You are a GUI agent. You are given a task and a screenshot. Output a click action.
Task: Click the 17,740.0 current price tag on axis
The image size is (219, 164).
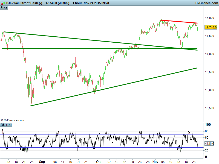pos(211,27)
